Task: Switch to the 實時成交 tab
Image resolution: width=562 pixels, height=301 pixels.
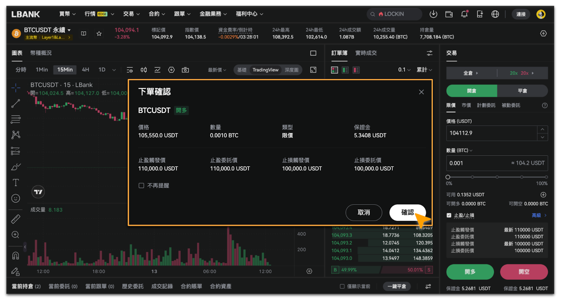Action: (366, 53)
